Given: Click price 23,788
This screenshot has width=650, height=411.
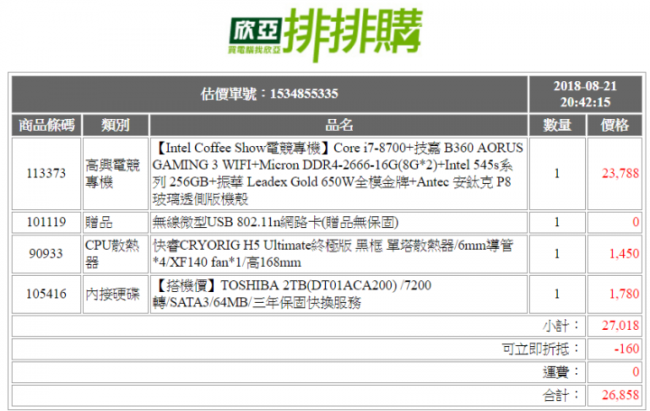Looking at the screenshot, I should 620,173.
